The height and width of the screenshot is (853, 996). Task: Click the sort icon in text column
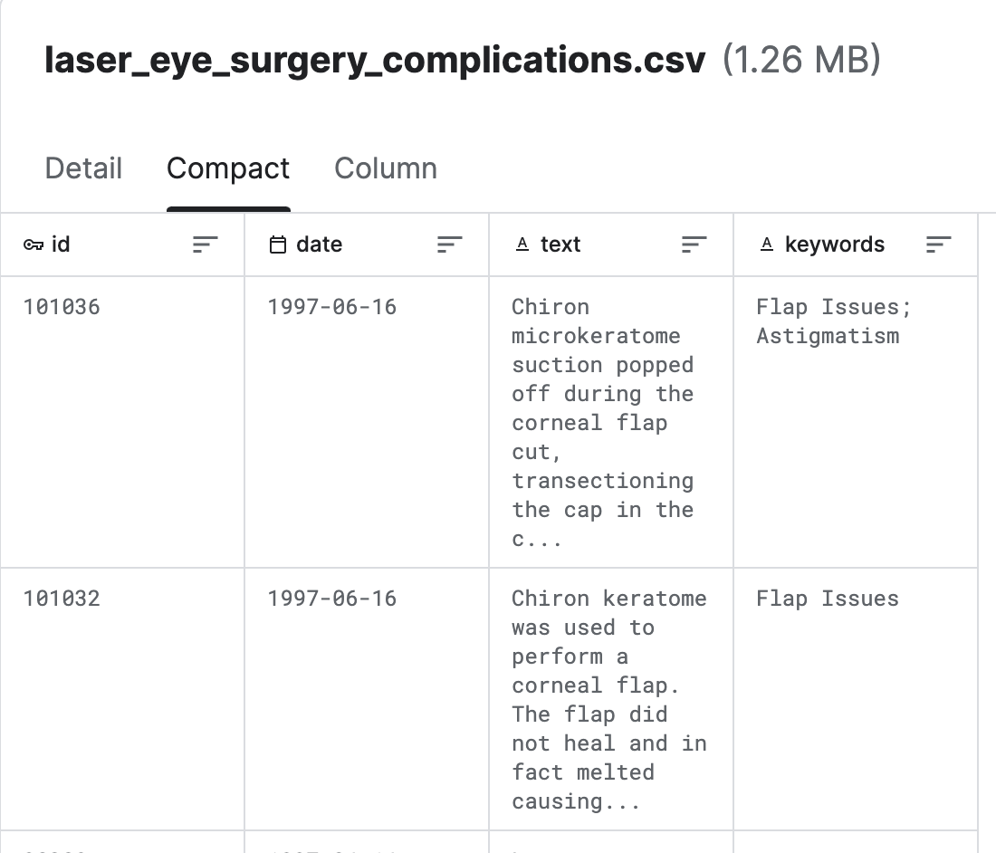coord(694,244)
